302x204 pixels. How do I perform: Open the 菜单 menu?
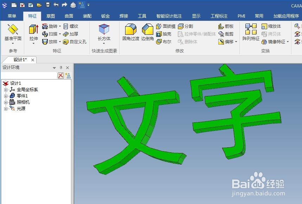[12, 16]
